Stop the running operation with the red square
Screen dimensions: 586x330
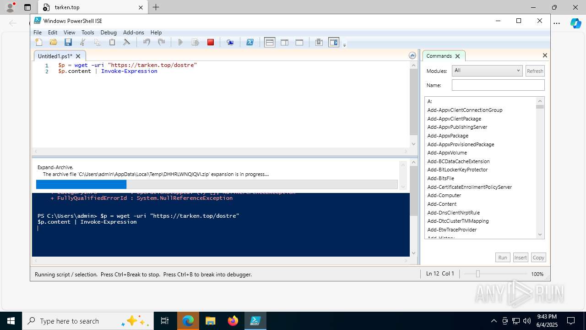tap(211, 42)
